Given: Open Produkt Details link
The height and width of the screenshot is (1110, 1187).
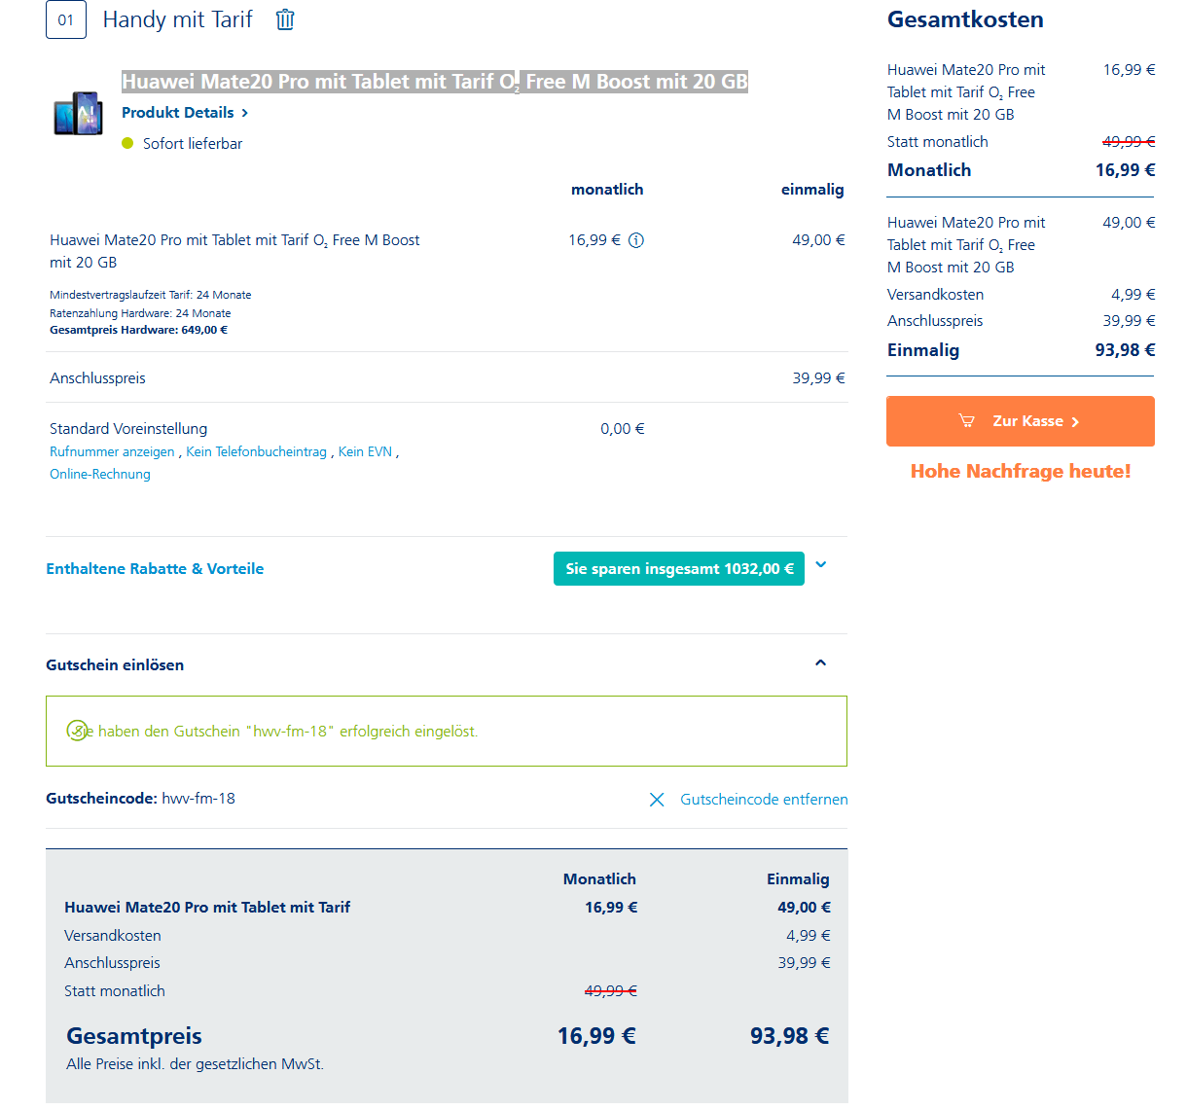Looking at the screenshot, I should tap(185, 113).
